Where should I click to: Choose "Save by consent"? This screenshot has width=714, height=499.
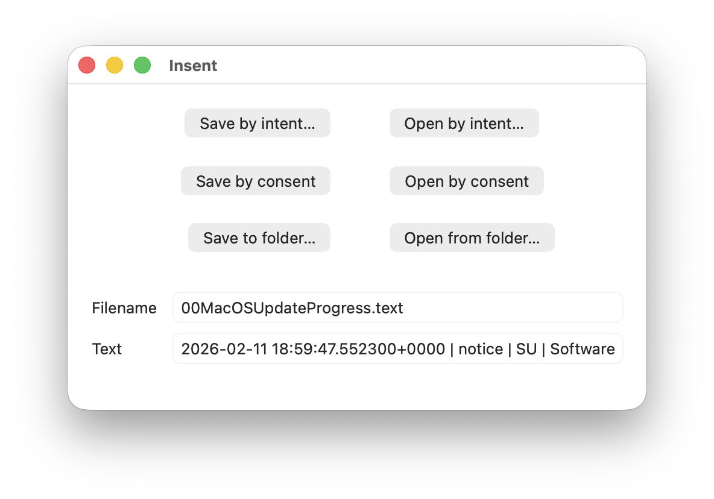click(x=256, y=181)
